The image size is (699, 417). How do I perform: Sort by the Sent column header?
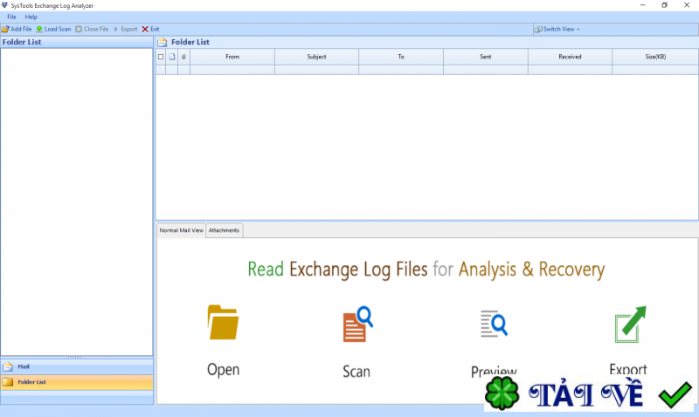(486, 57)
